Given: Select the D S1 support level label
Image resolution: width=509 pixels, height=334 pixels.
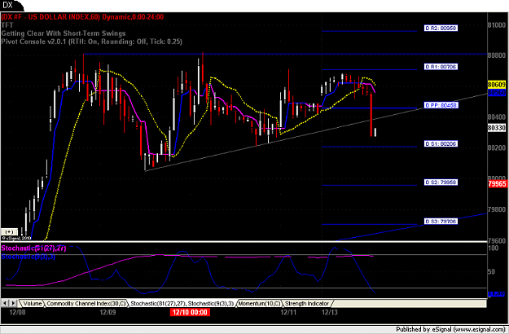Looking at the screenshot, I should click(441, 144).
